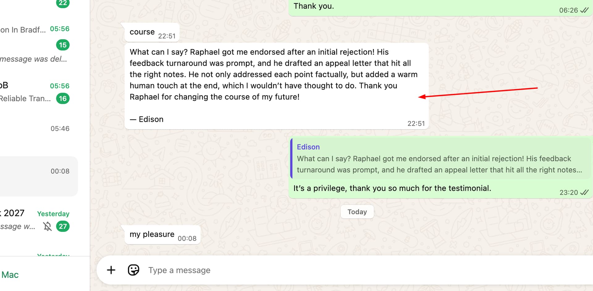Screen dimensions: 593x291
Task: Open the Reliable Tran... chat
Action: coord(25,99)
